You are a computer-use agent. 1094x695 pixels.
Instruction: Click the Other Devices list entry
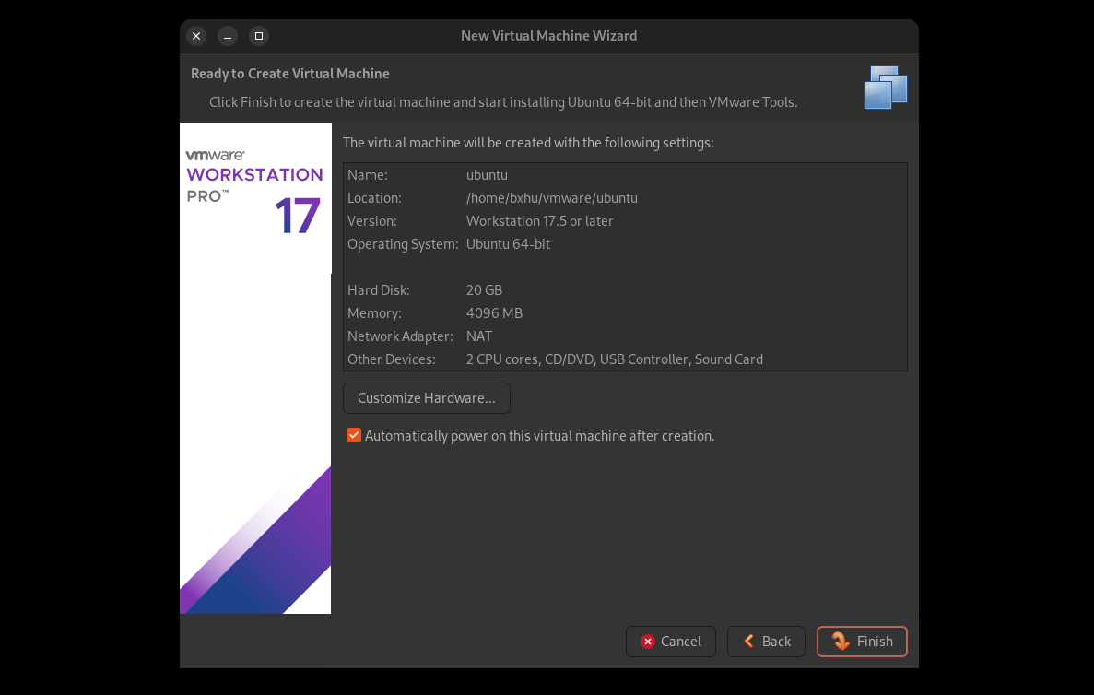pos(614,359)
